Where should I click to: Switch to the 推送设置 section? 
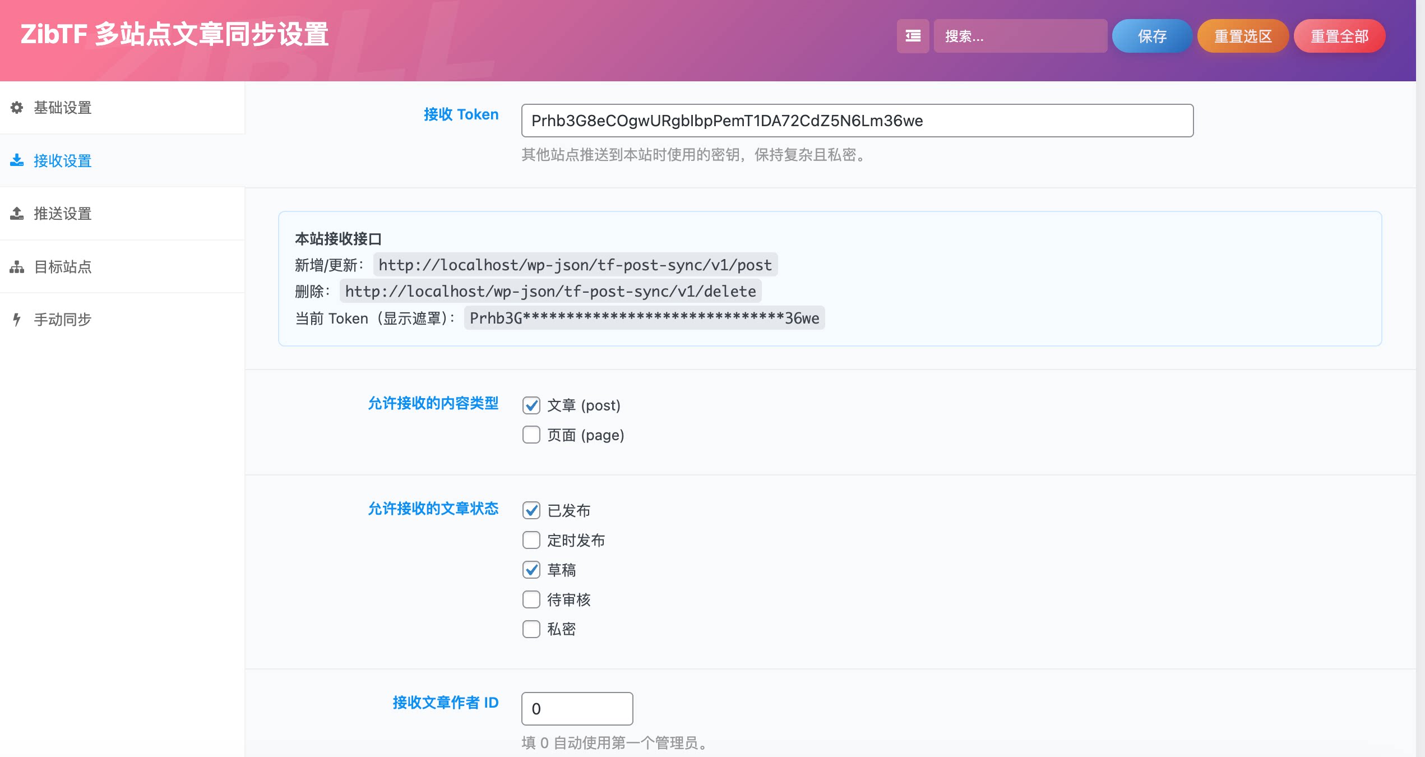[62, 213]
